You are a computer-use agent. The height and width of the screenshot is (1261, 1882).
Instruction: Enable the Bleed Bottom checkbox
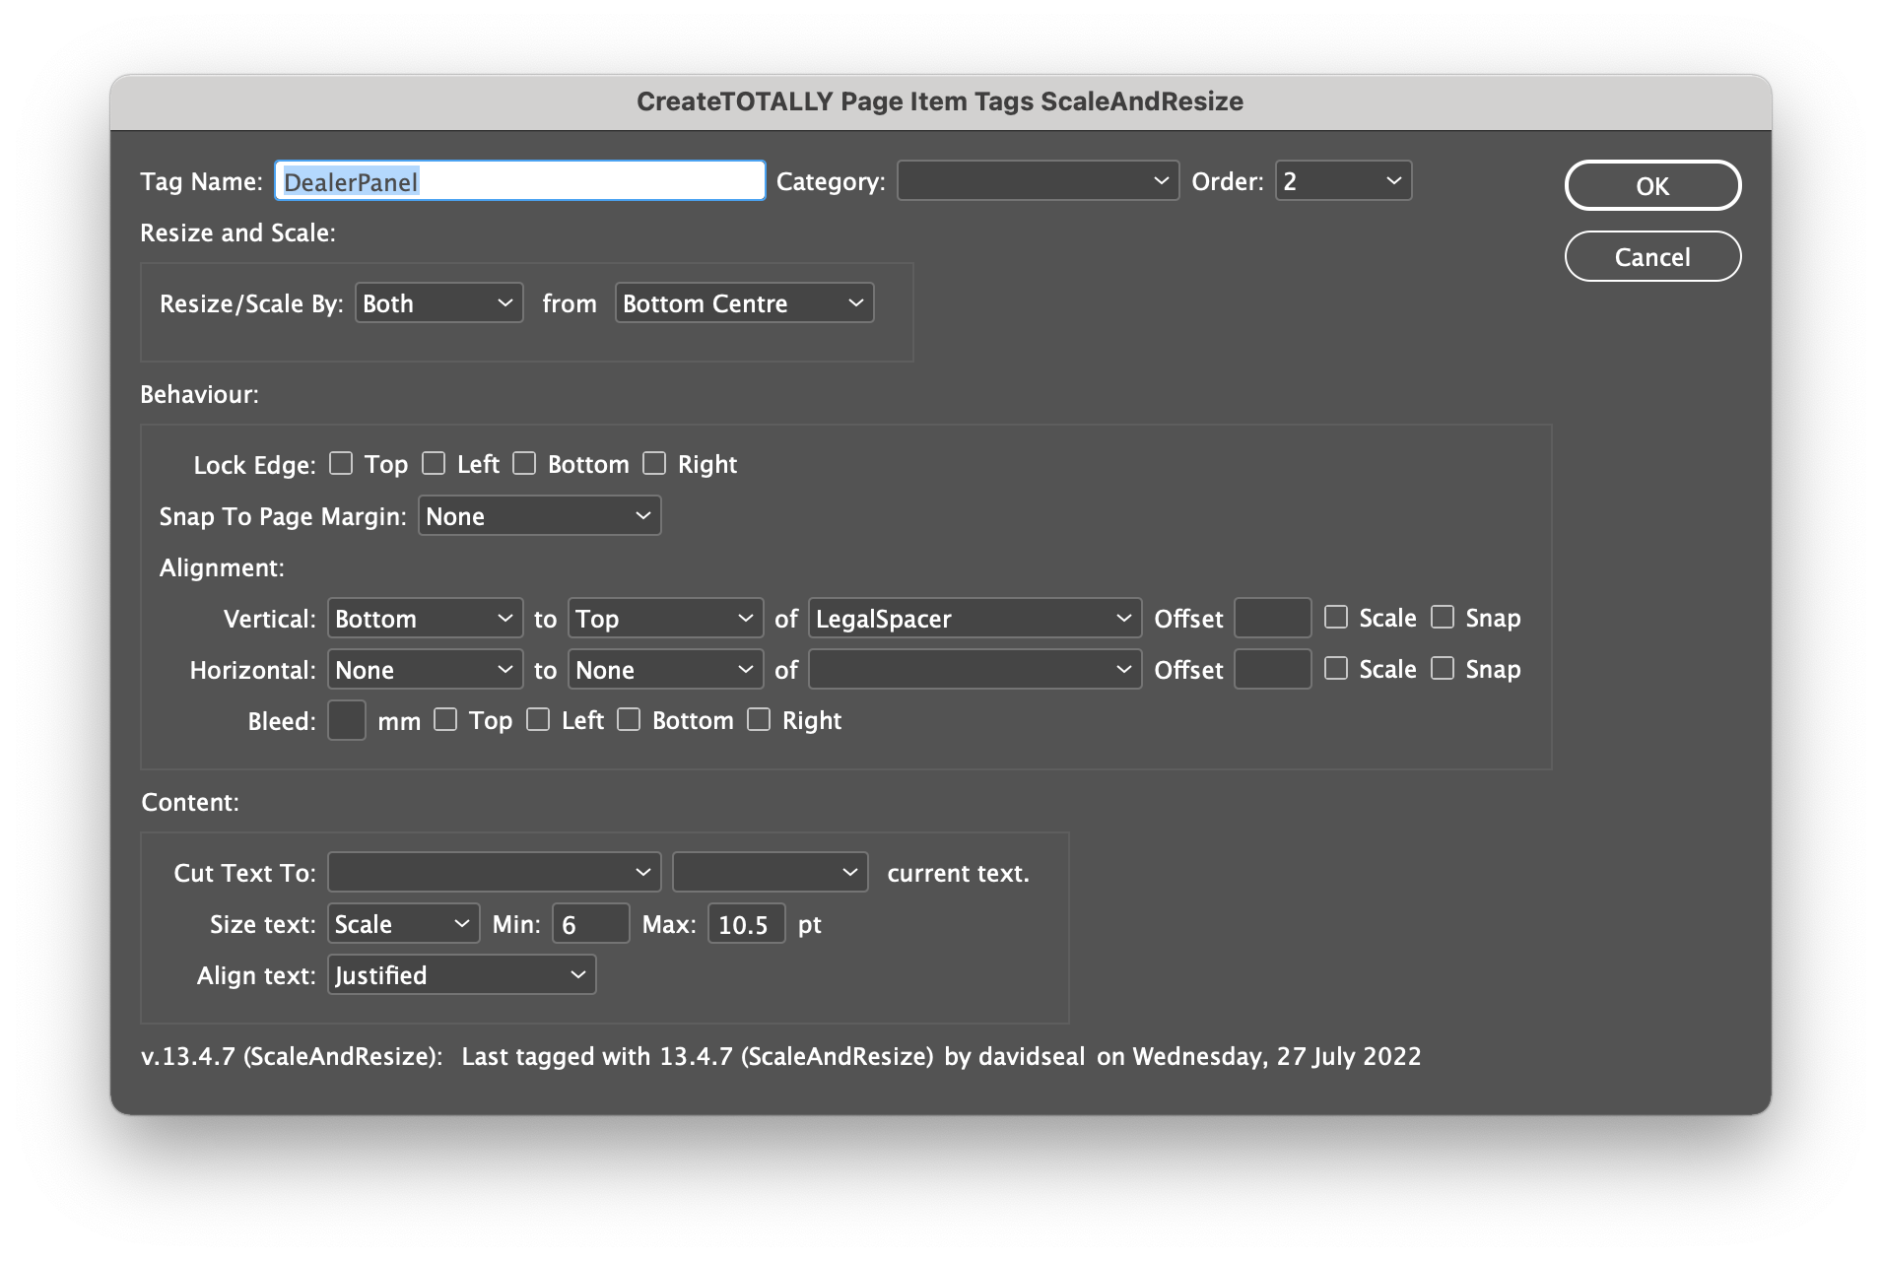pyautogui.click(x=629, y=719)
